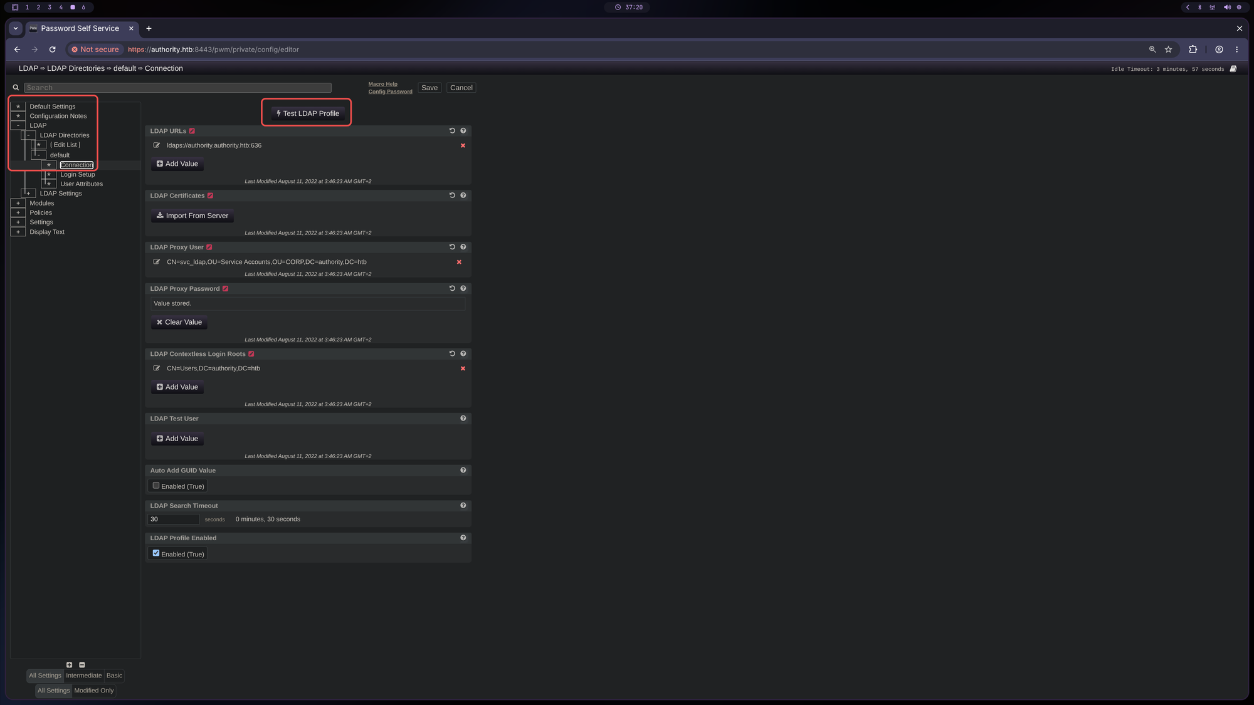1254x705 pixels.
Task: Expand the LDAP Settings node
Action: [x=28, y=194]
